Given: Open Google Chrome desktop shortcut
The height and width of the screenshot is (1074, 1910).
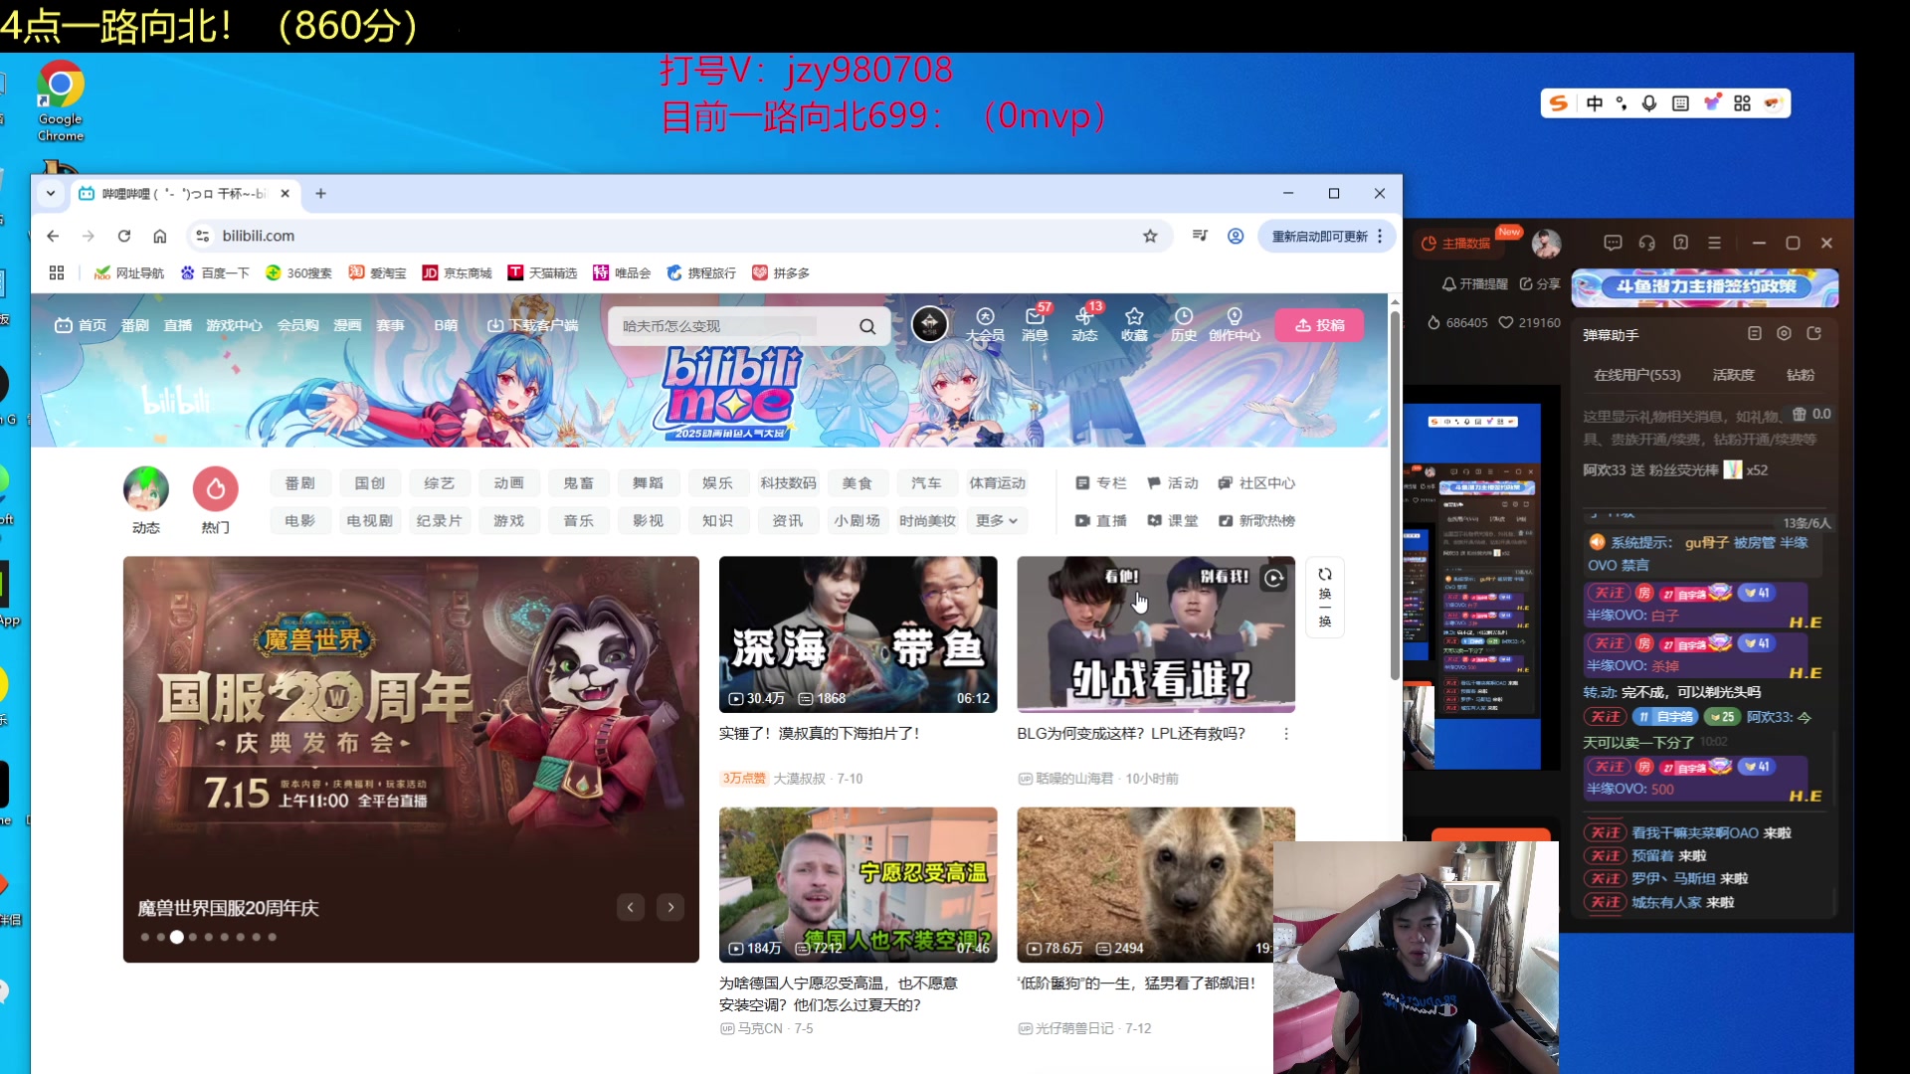Looking at the screenshot, I should 61,100.
